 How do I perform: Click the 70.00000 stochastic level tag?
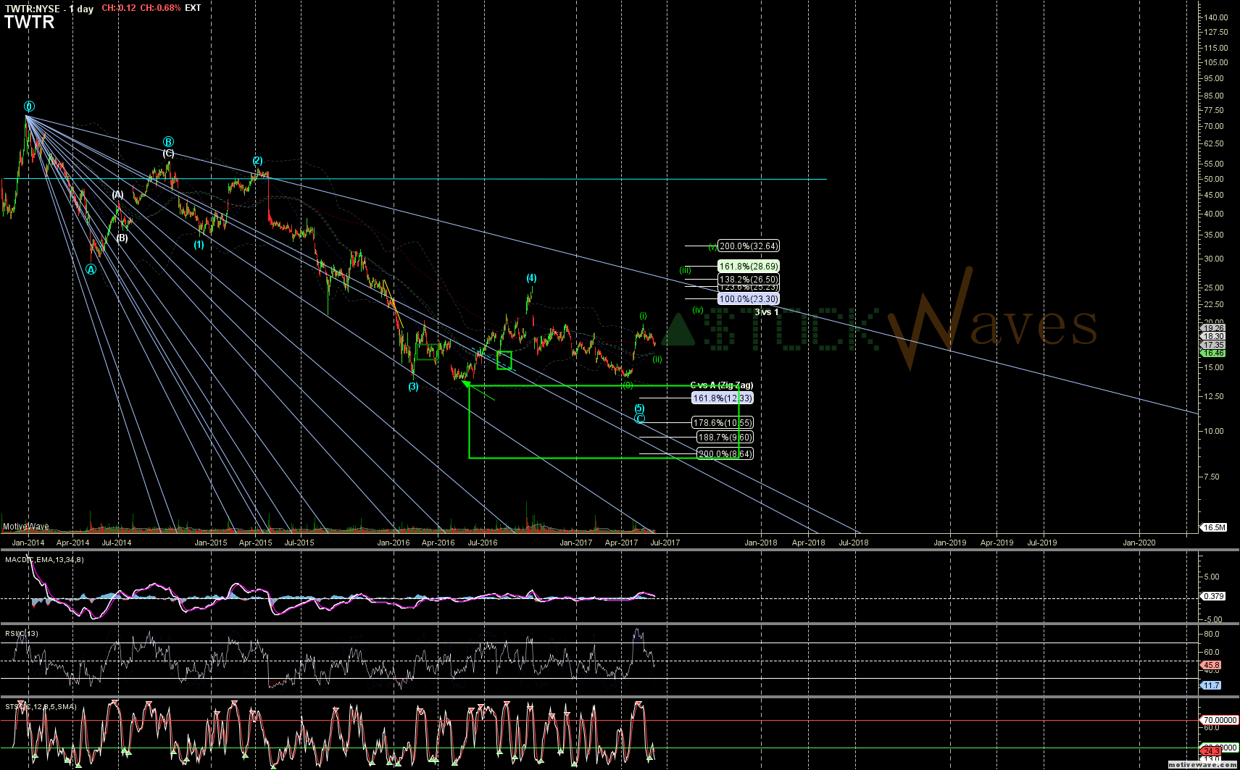click(x=1220, y=720)
